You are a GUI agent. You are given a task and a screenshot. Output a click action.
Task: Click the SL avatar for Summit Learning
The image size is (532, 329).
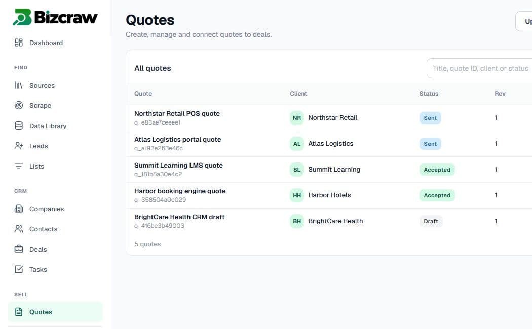tap(297, 170)
